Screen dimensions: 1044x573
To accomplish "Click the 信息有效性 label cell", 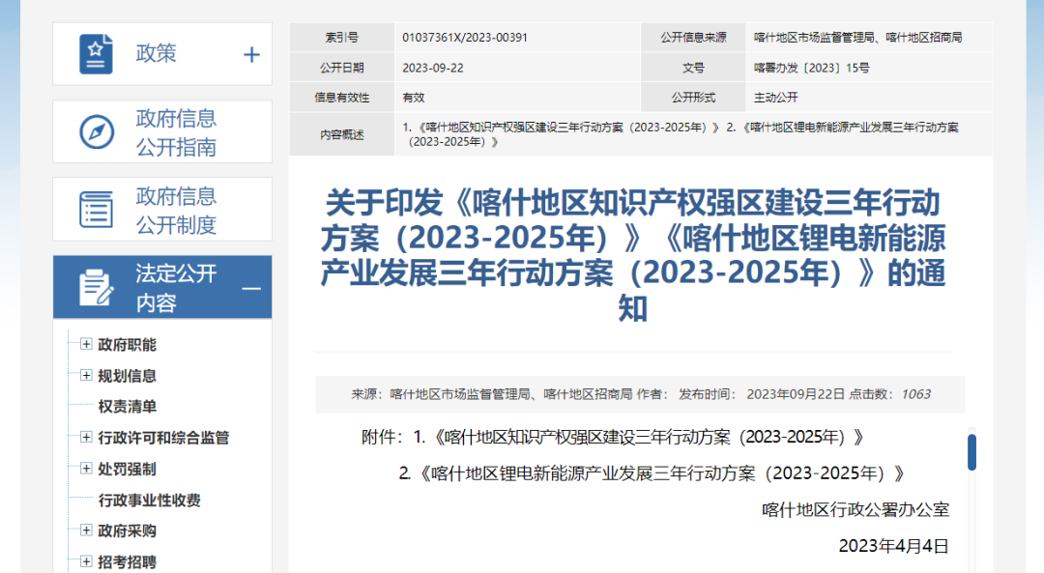I will click(x=341, y=98).
